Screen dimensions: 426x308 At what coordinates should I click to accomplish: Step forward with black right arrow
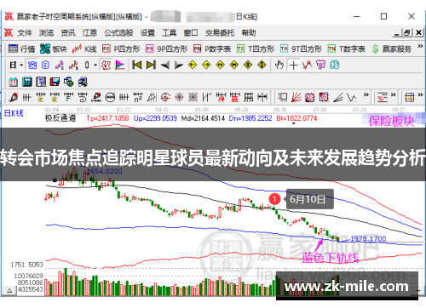[179, 66]
